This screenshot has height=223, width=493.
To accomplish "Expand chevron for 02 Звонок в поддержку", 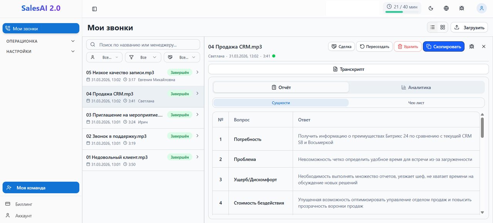I will click(x=197, y=136).
